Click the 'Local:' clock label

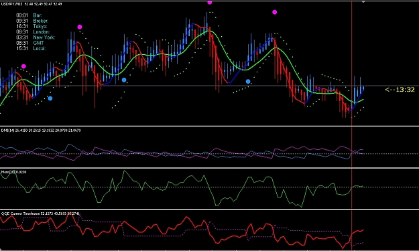click(x=40, y=49)
